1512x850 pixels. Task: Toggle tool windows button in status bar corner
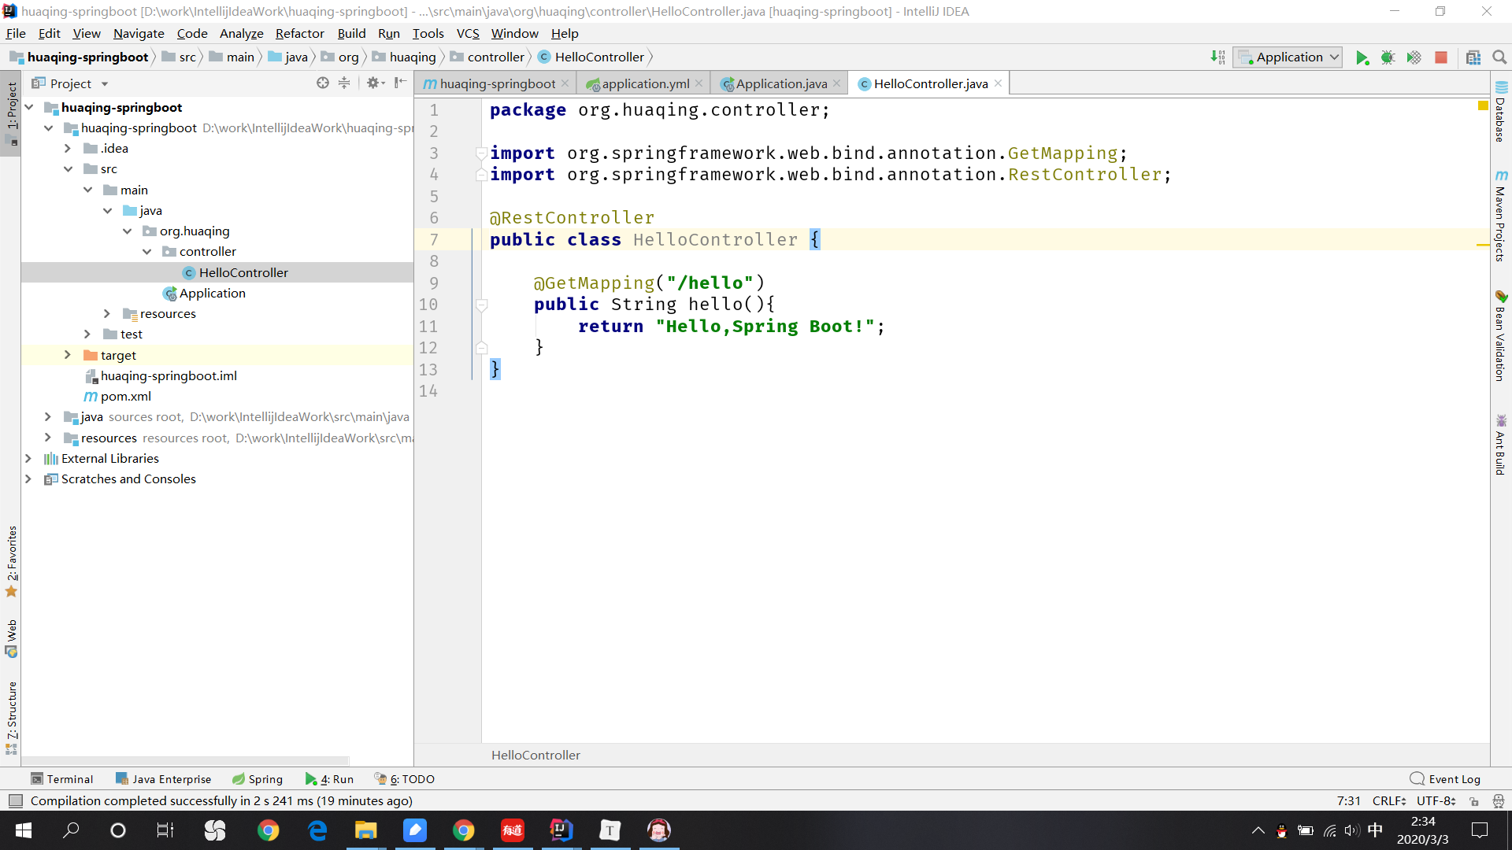[x=15, y=801]
